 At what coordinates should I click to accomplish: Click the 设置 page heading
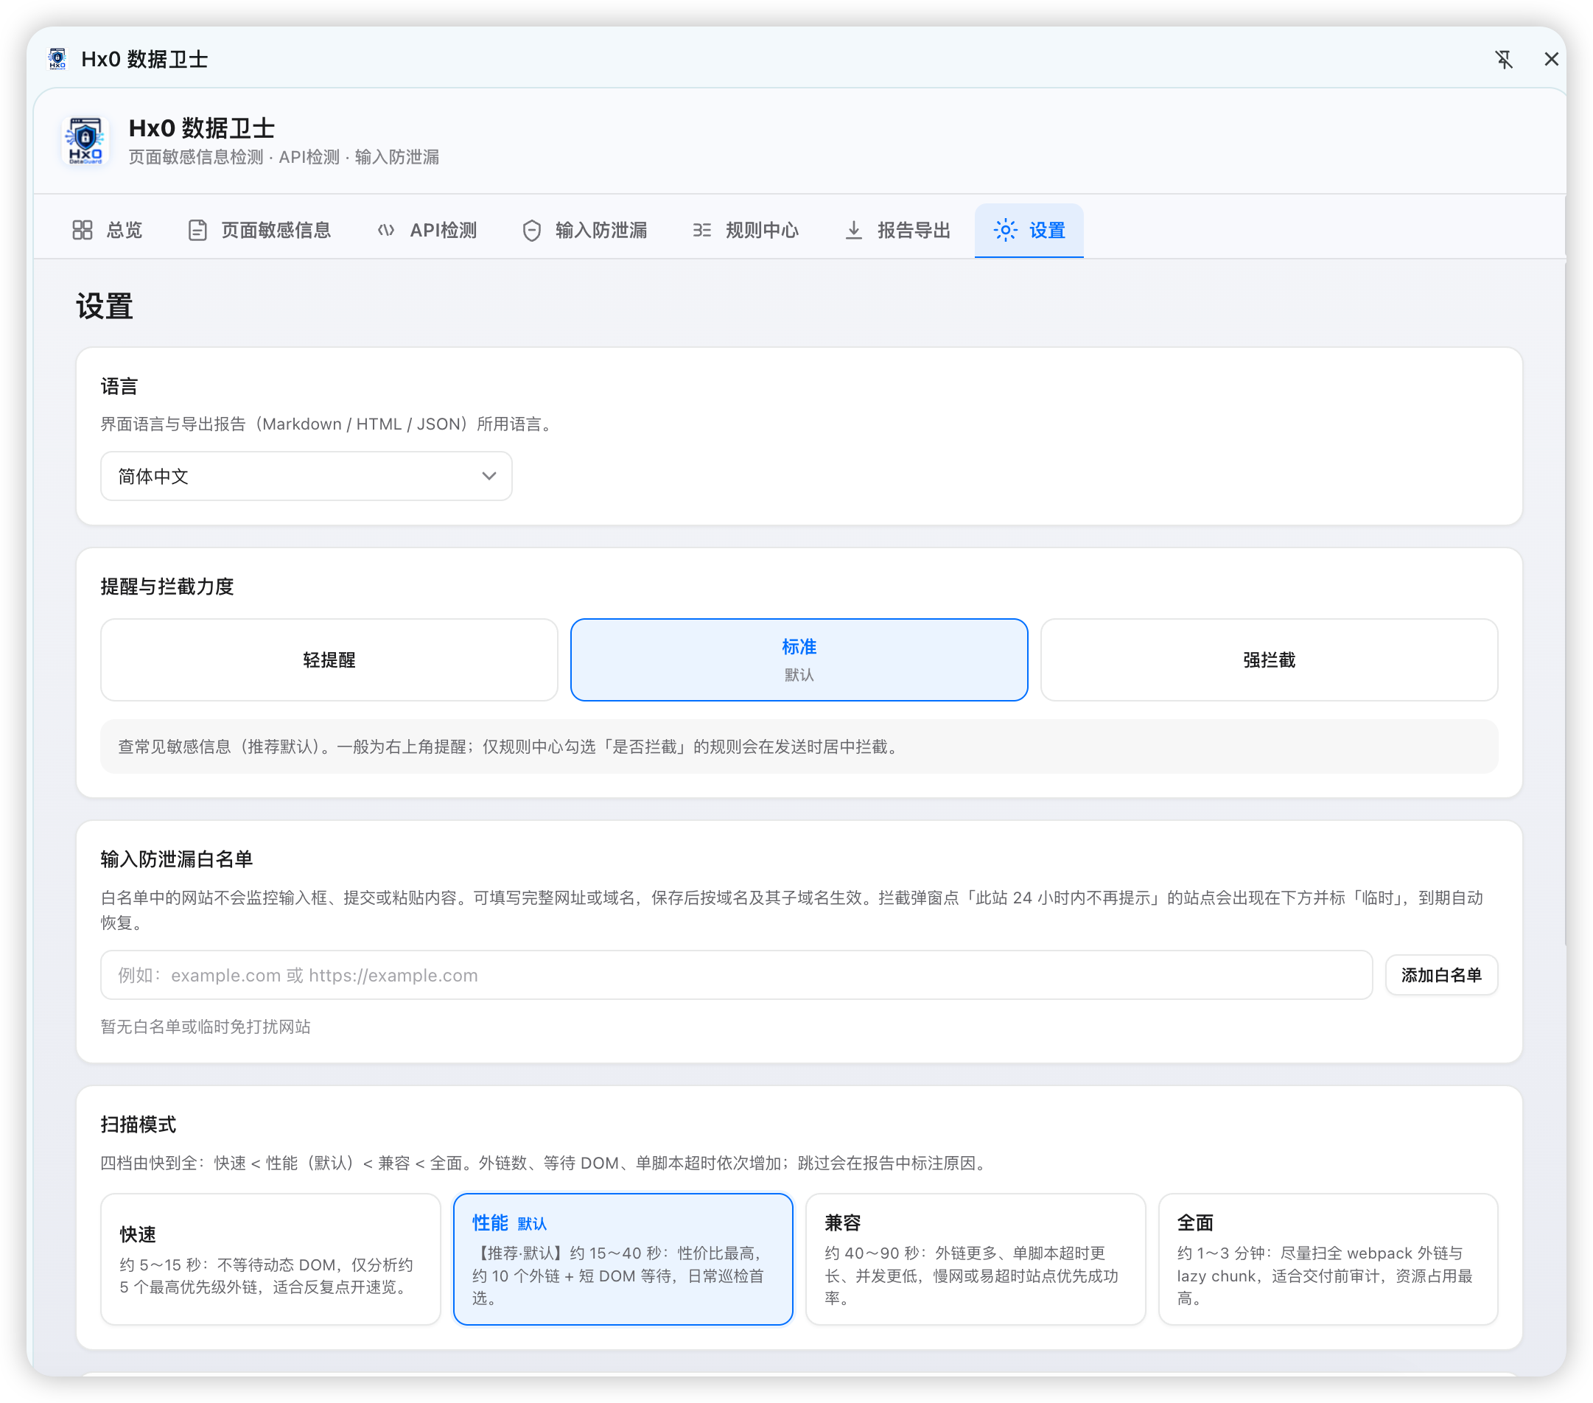(x=105, y=307)
